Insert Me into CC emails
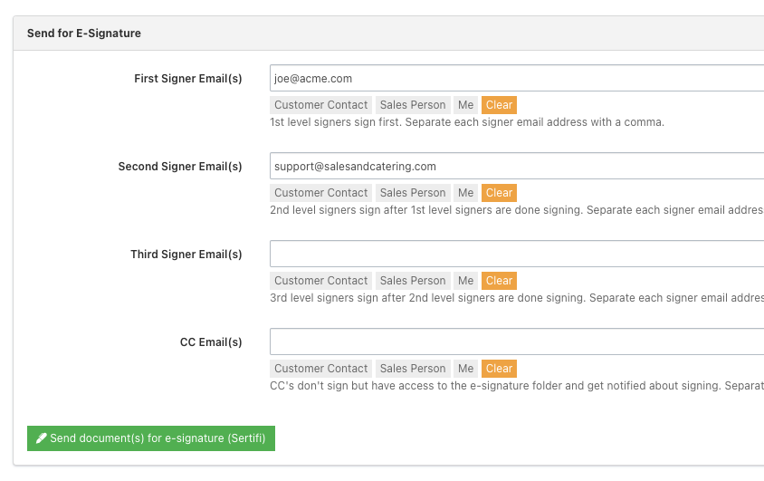The width and height of the screenshot is (764, 481). [466, 369]
